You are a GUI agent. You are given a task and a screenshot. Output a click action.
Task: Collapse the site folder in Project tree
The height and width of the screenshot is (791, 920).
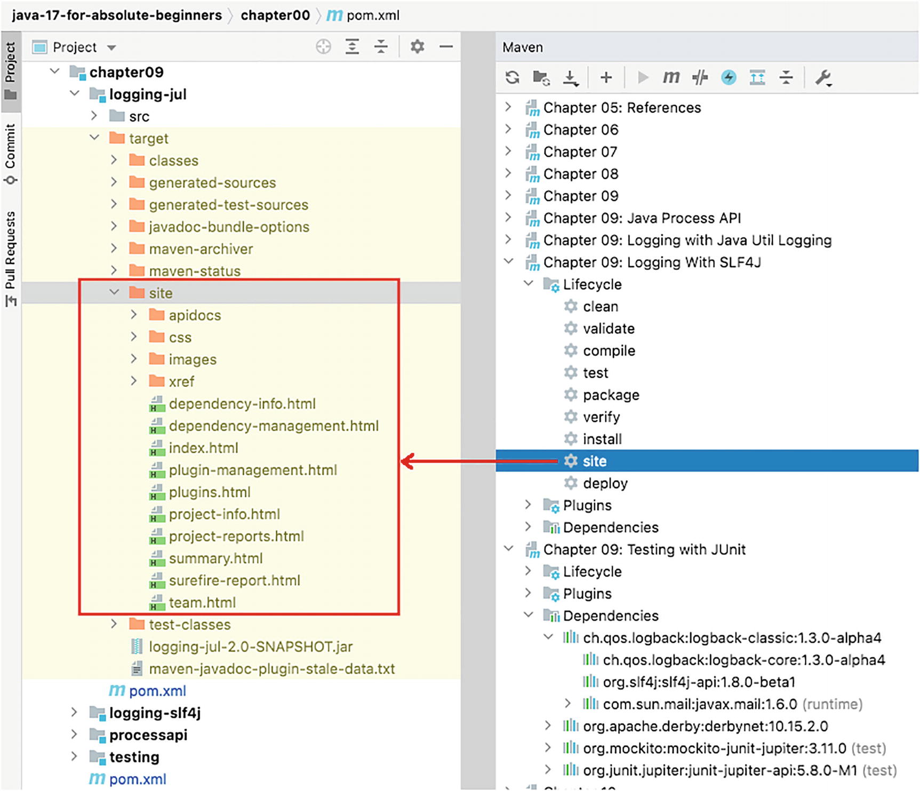click(x=114, y=292)
